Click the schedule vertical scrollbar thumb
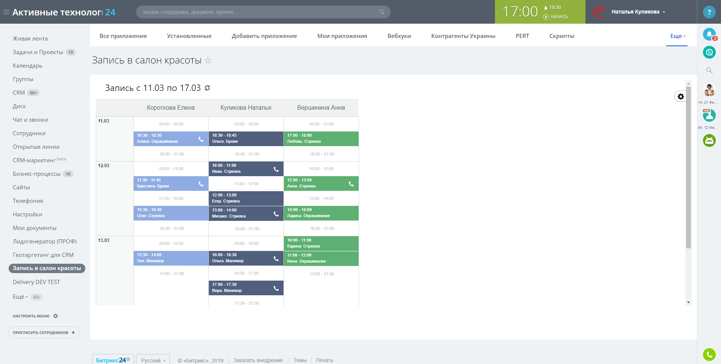 coord(688,168)
